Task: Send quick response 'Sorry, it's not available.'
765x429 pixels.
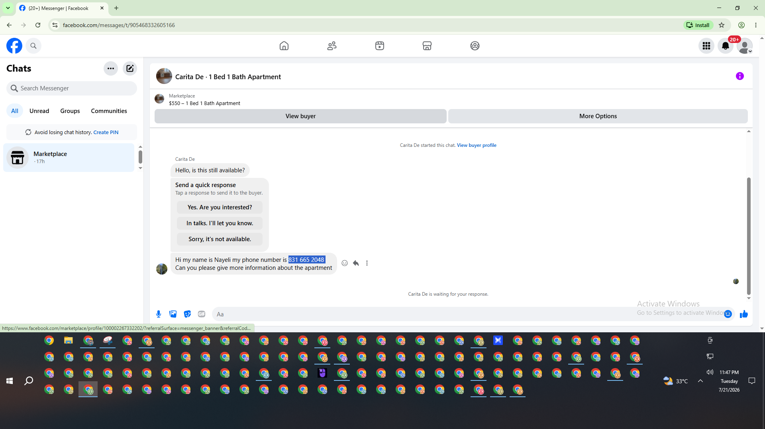Action: tap(220, 239)
